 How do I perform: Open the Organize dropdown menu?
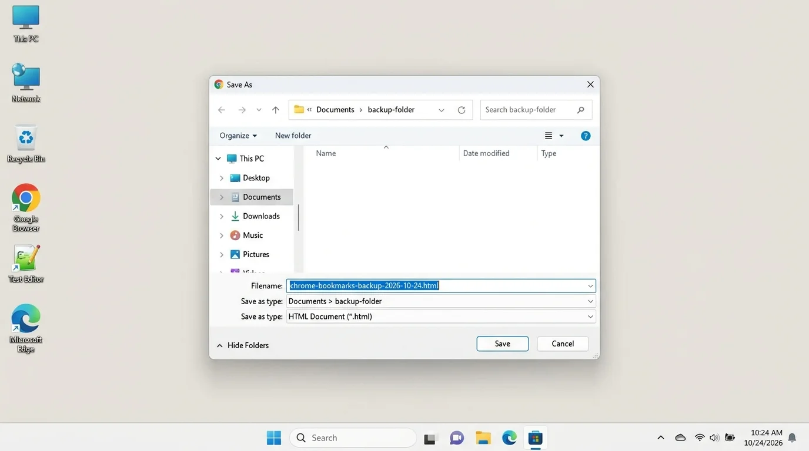(238, 136)
